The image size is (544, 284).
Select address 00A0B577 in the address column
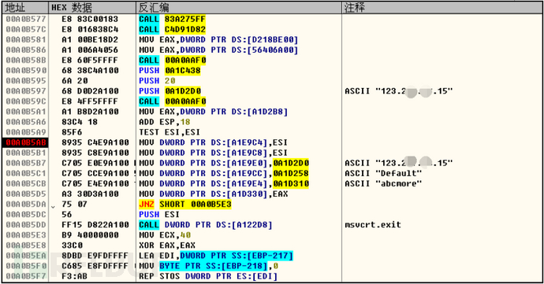[x=26, y=19]
